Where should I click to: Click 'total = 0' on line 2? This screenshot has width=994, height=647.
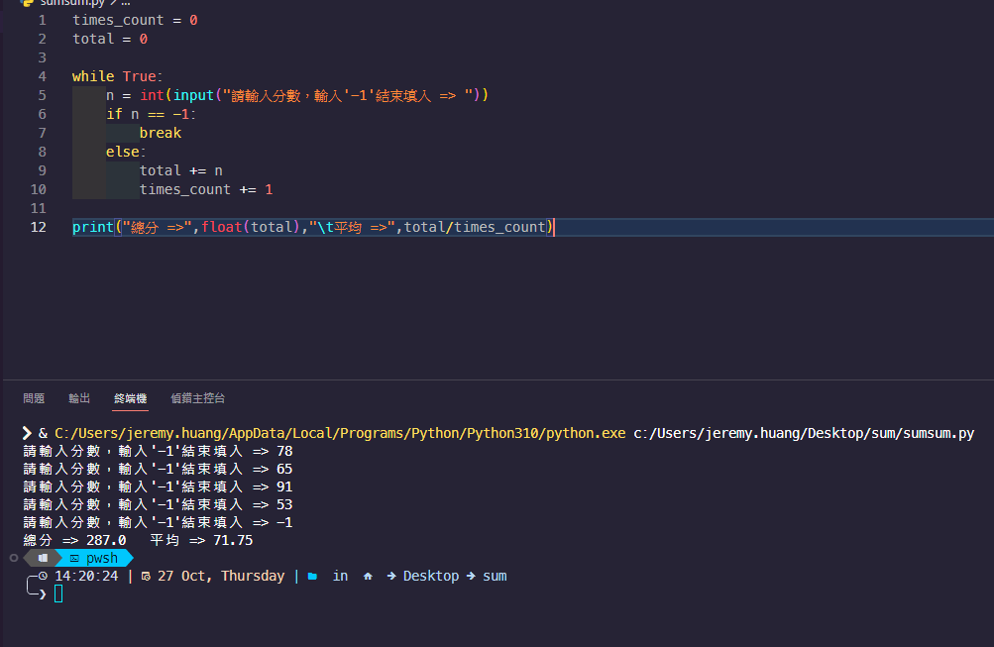(x=110, y=40)
